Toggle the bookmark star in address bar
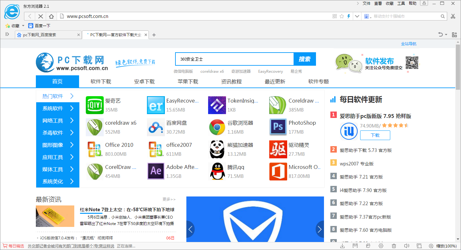Screen dimensions: 461x250 pos(341,16)
